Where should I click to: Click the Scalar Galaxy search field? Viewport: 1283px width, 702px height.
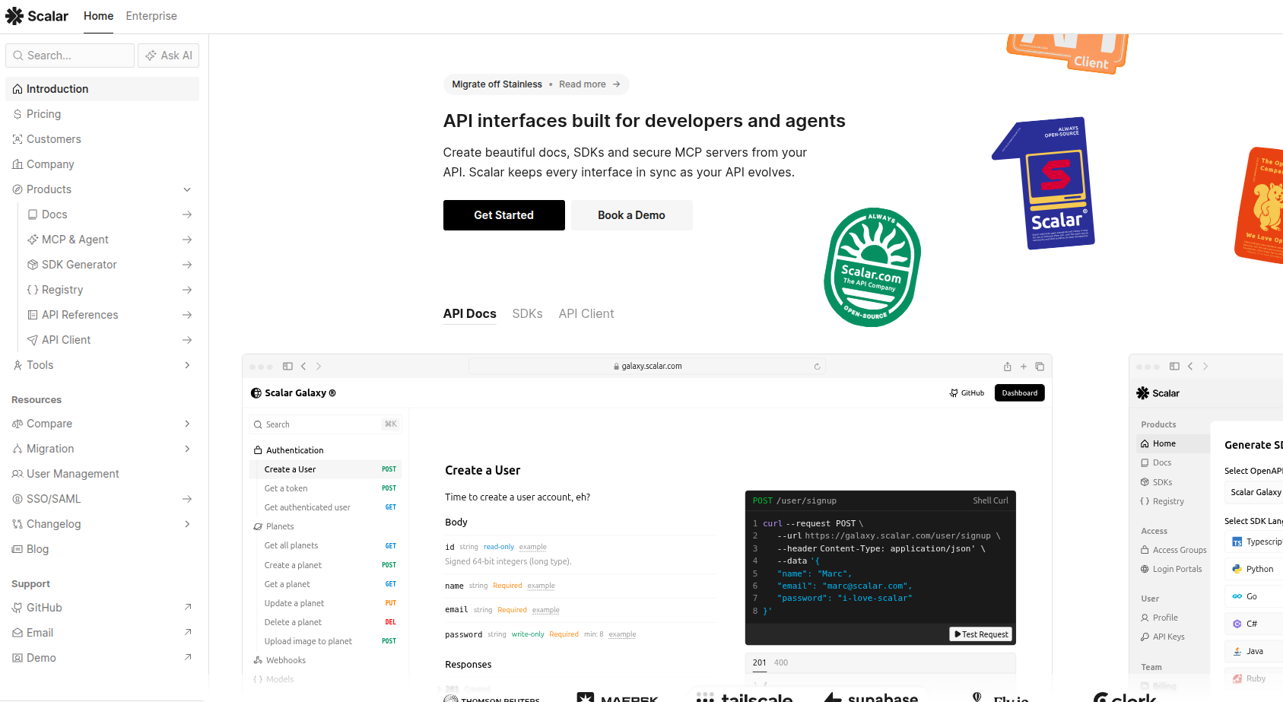point(326,424)
